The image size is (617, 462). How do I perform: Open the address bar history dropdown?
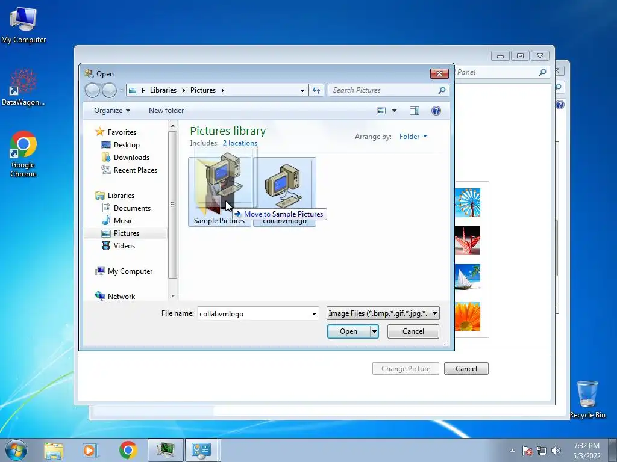click(x=302, y=90)
